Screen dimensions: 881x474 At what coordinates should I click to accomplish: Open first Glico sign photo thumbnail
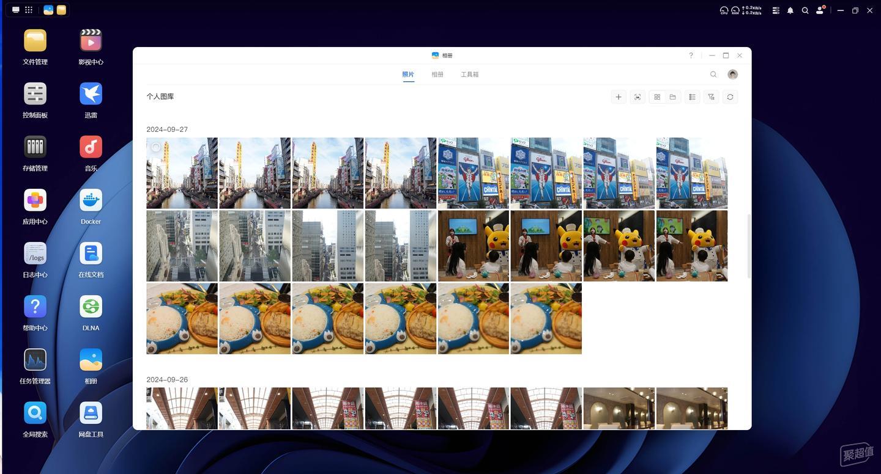(474, 173)
